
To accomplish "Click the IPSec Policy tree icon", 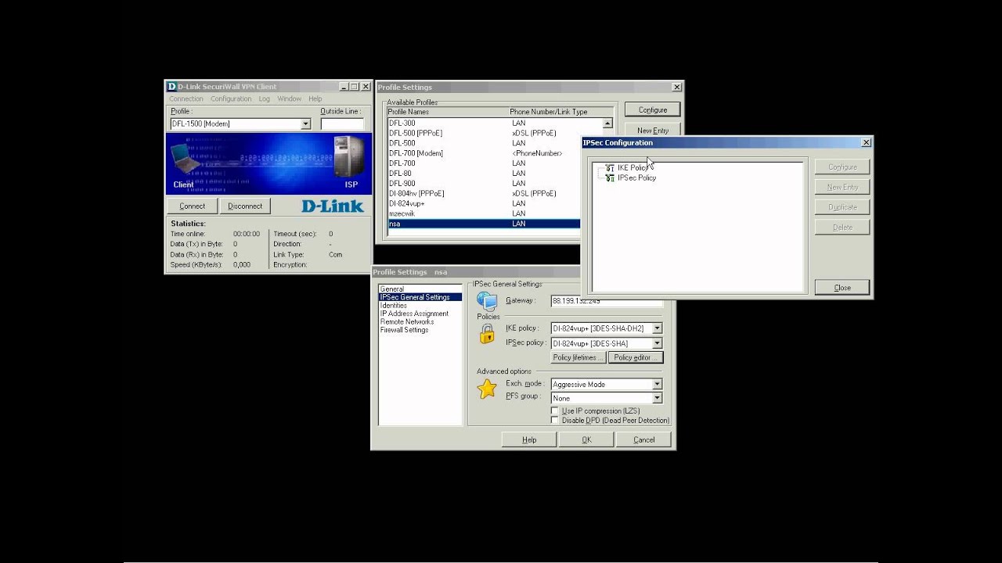I will [x=610, y=178].
